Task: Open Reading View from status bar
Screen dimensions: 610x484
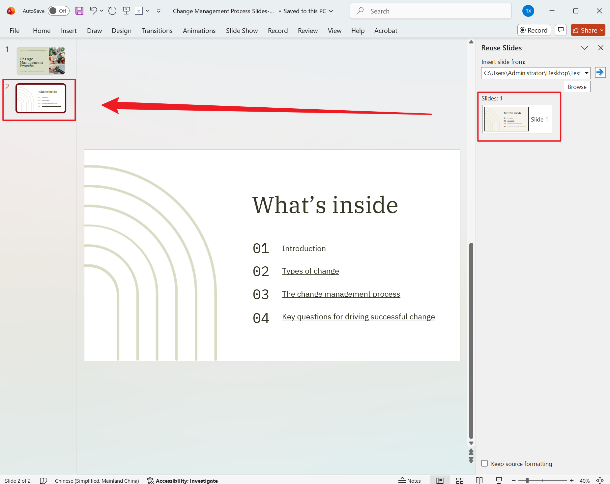Action: coord(479,480)
